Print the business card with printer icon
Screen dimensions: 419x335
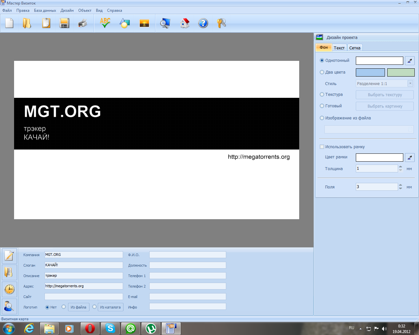pyautogui.click(x=83, y=23)
